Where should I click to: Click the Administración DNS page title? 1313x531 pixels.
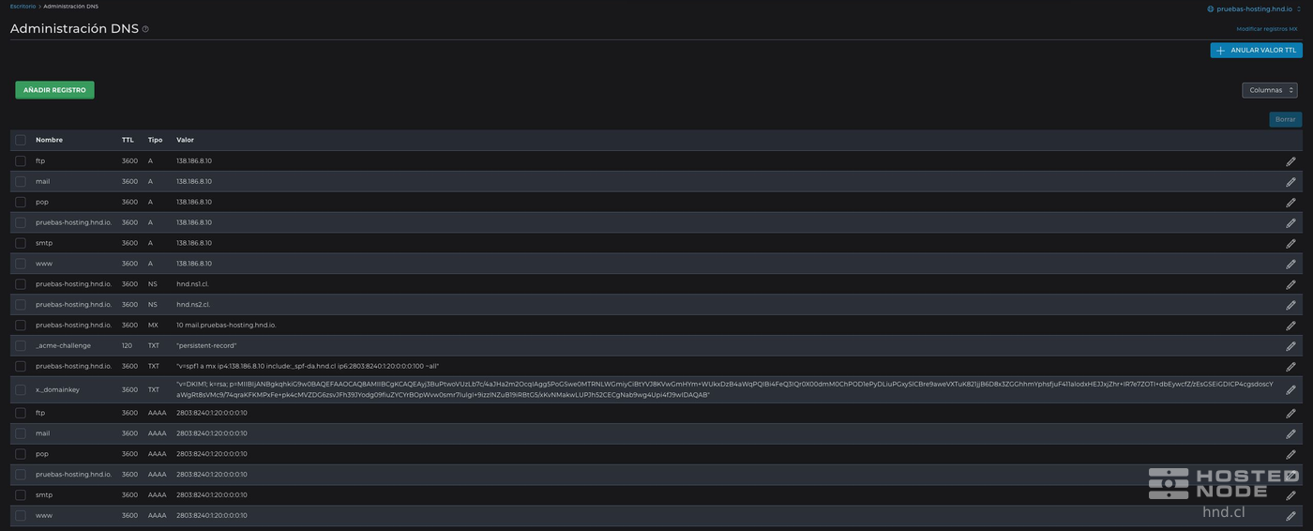(x=74, y=29)
